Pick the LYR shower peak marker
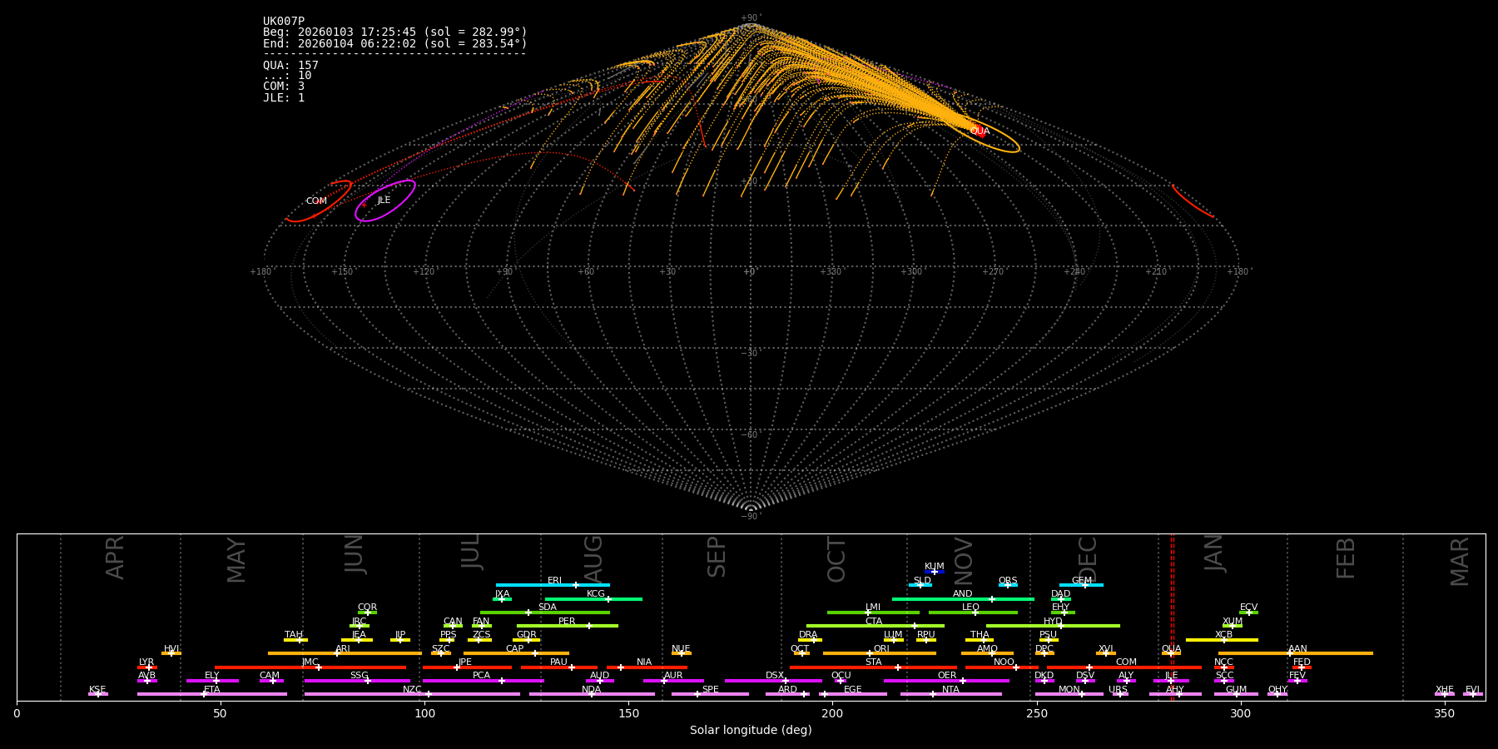The width and height of the screenshot is (1498, 749). [149, 667]
